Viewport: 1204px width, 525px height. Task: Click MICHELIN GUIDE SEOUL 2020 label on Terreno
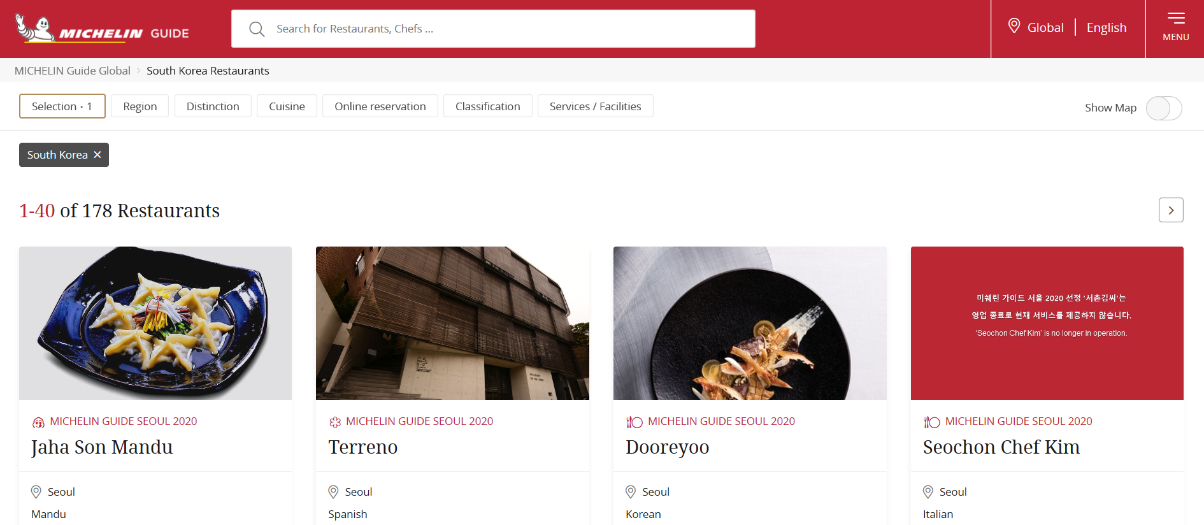point(420,421)
